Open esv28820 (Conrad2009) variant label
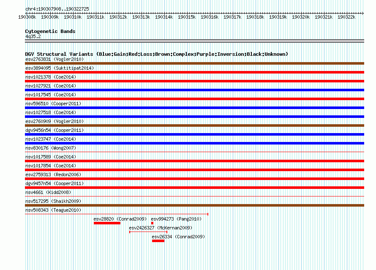Viewport: 376px width, 270px height. point(120,219)
